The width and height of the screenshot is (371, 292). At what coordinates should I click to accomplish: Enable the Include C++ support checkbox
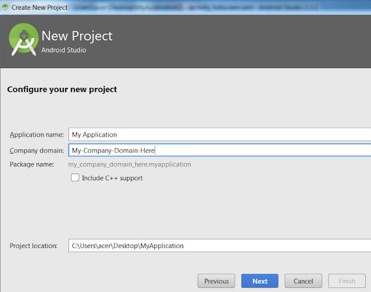coord(75,178)
